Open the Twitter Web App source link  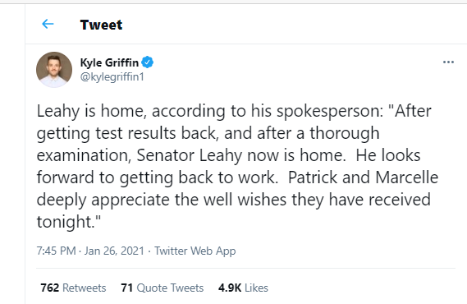195,251
